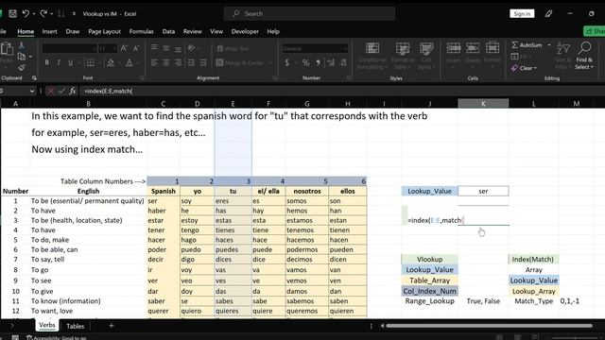605x340 pixels.
Task: Open the Clear menu
Action: click(x=524, y=68)
